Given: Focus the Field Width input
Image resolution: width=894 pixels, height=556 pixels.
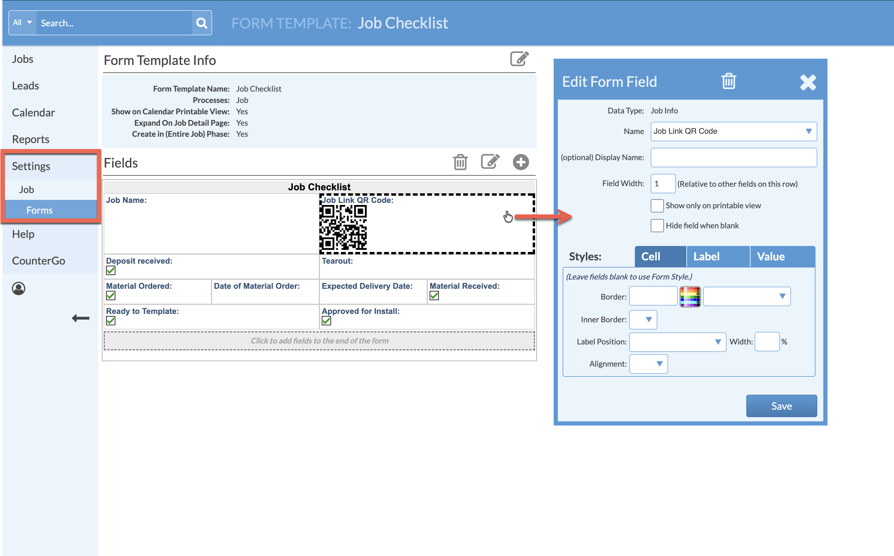Looking at the screenshot, I should click(x=663, y=183).
